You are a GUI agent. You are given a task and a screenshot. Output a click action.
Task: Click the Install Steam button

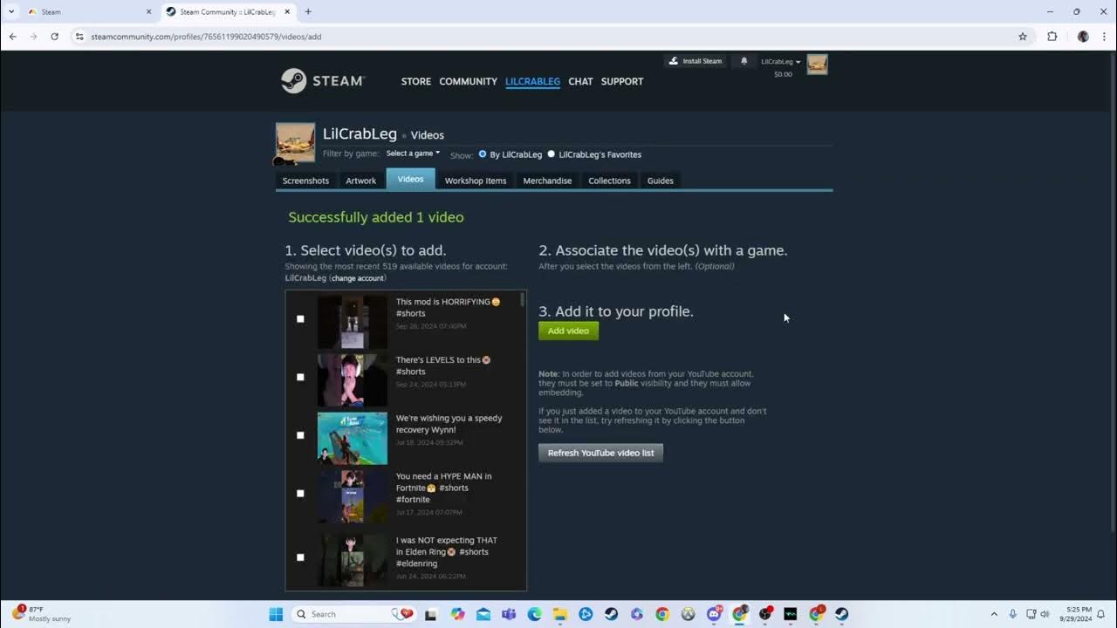[696, 61]
